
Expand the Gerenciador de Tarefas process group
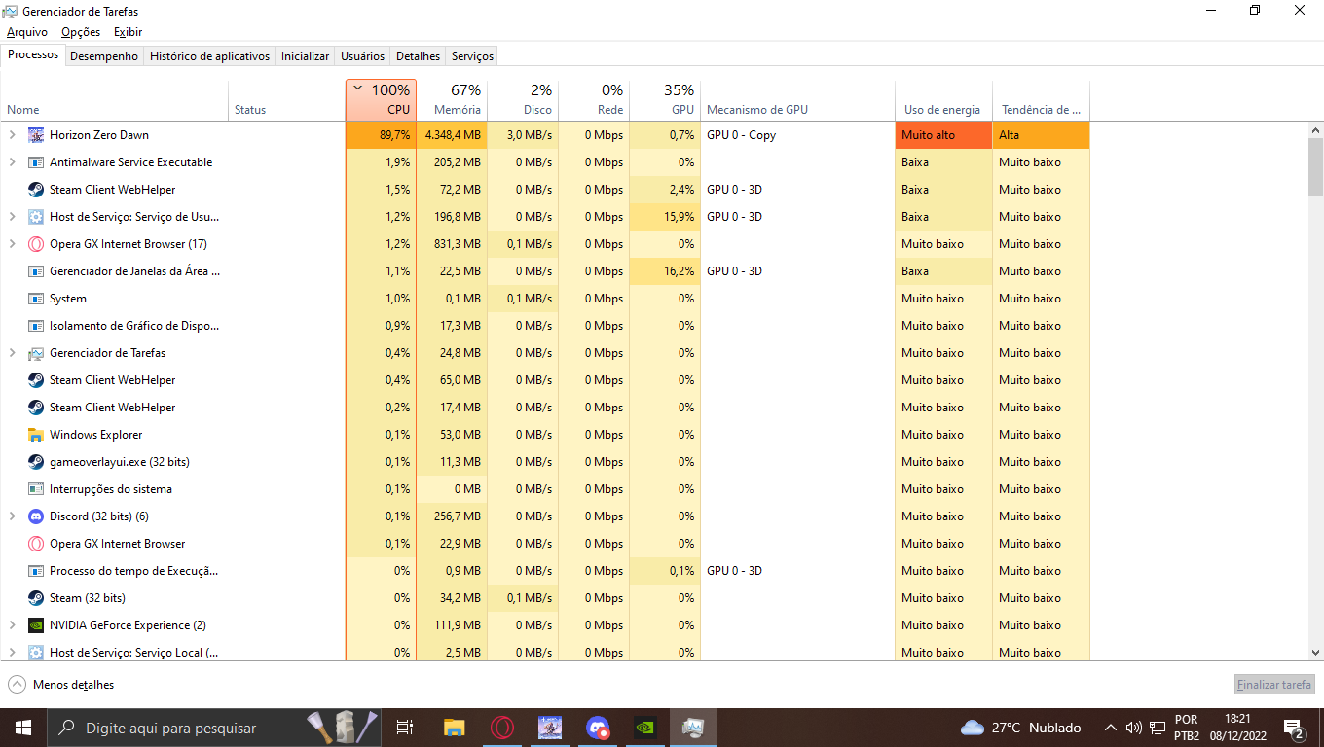tap(13, 353)
